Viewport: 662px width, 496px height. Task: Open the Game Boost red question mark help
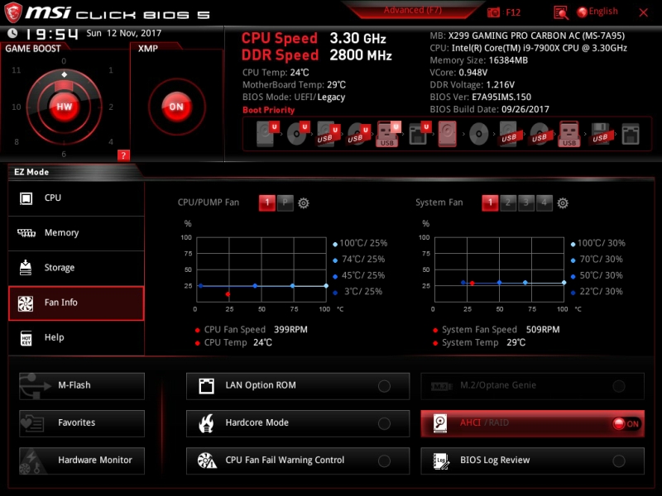123,155
